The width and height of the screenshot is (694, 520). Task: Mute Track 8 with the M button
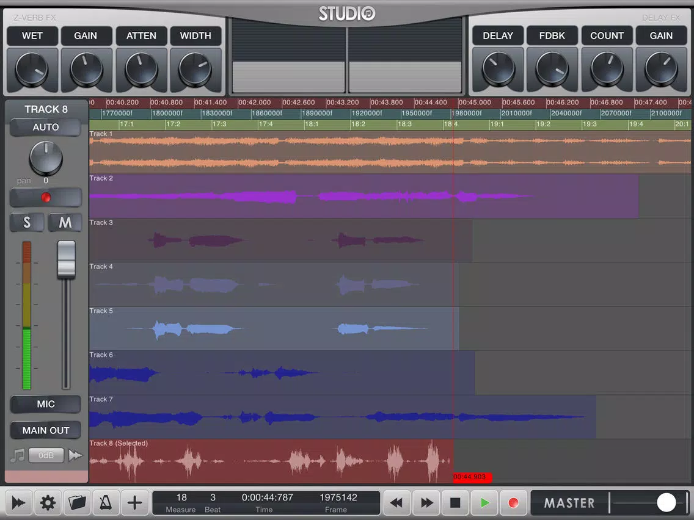point(65,222)
